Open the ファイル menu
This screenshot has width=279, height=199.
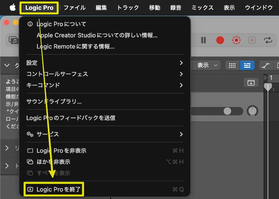pos(75,8)
